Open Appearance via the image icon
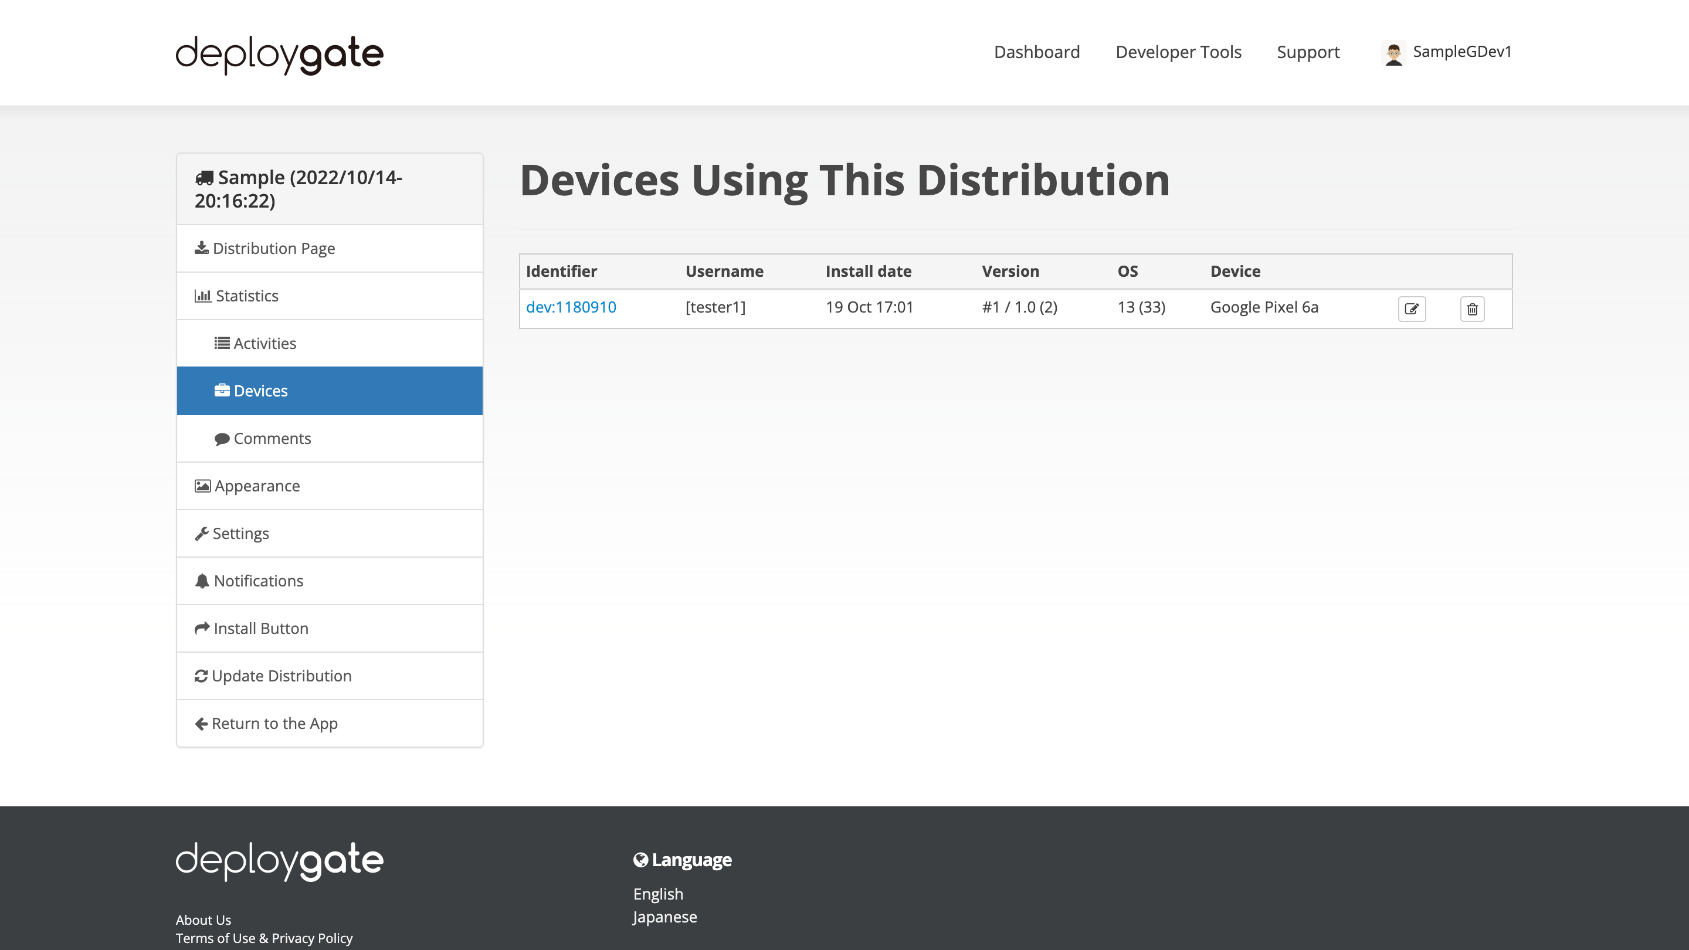This screenshot has height=950, width=1689. [201, 486]
